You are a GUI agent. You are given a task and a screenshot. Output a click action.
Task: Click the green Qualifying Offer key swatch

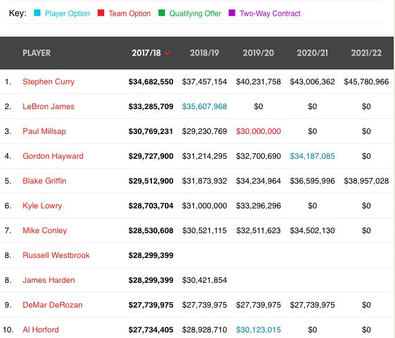pyautogui.click(x=161, y=14)
